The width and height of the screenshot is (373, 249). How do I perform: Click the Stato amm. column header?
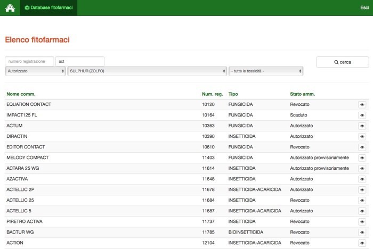pos(302,94)
